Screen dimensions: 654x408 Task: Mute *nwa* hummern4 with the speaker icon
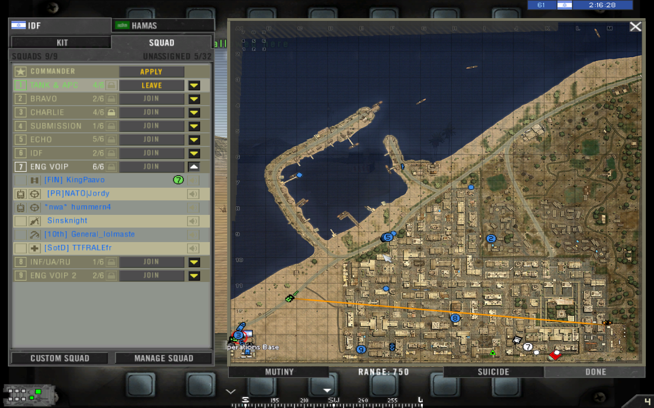193,208
